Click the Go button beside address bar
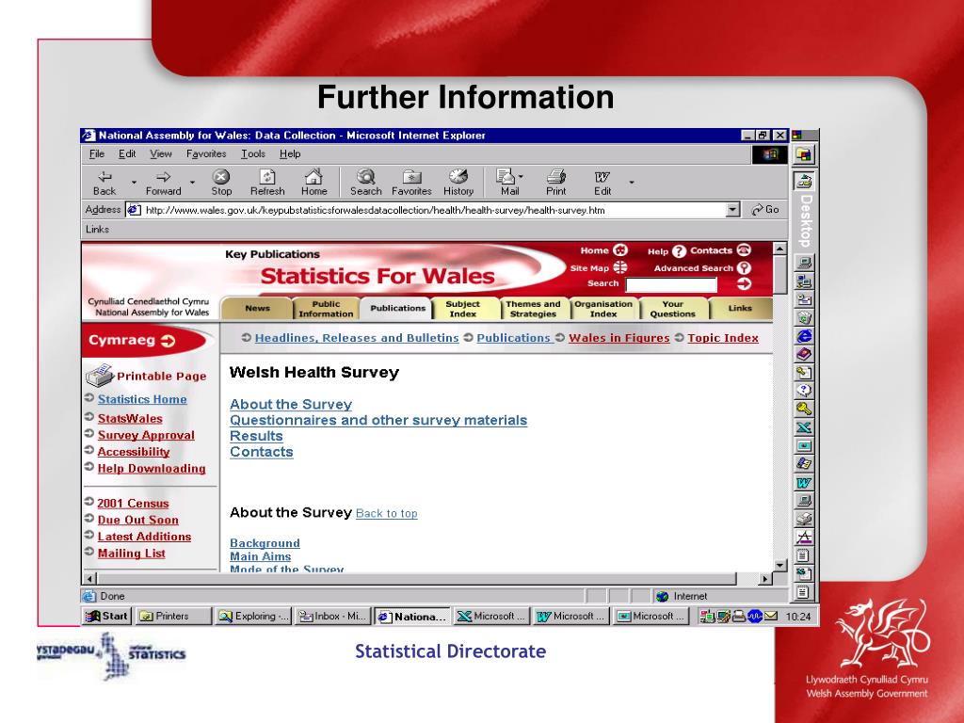This screenshot has width=964, height=723. tap(765, 210)
